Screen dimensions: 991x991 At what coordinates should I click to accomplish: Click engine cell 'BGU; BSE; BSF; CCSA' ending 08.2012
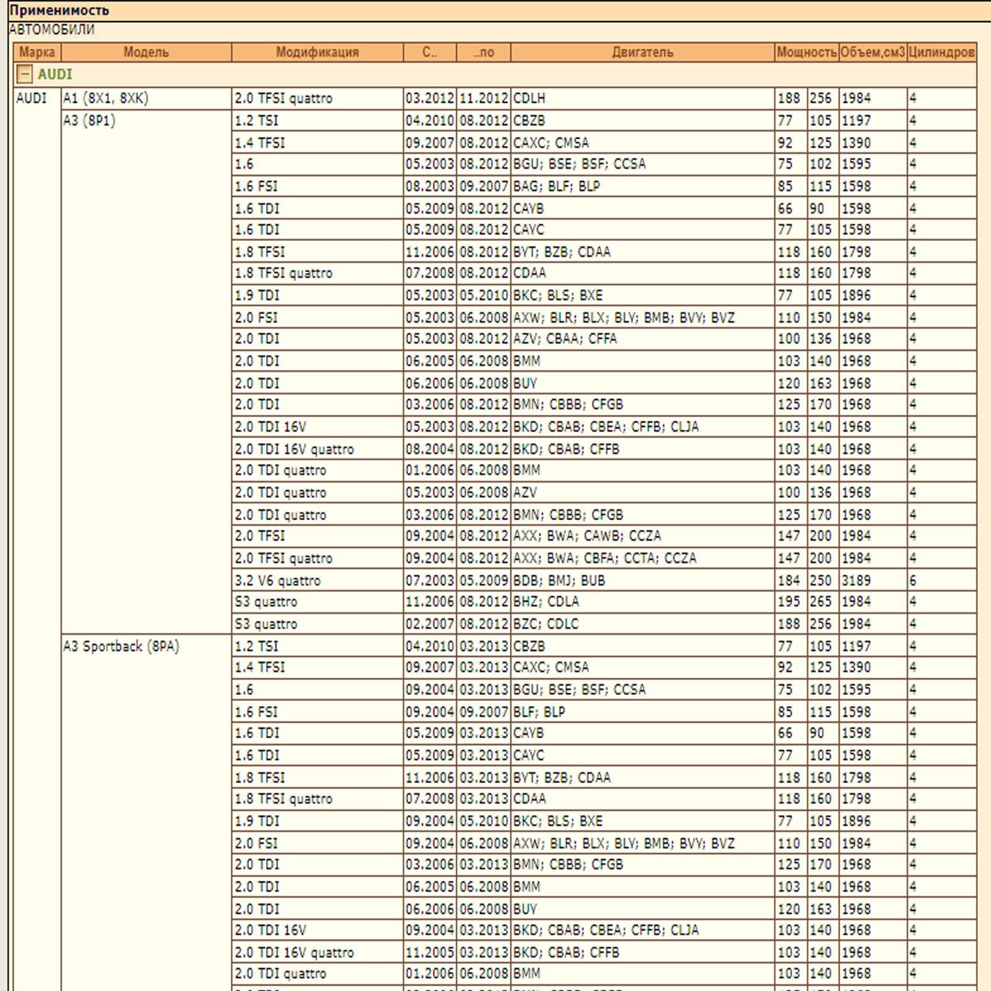tap(642, 164)
